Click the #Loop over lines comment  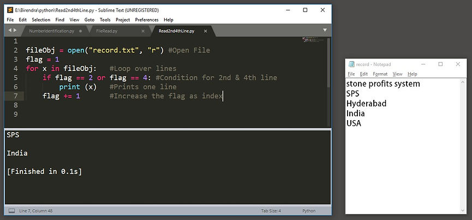pos(143,69)
